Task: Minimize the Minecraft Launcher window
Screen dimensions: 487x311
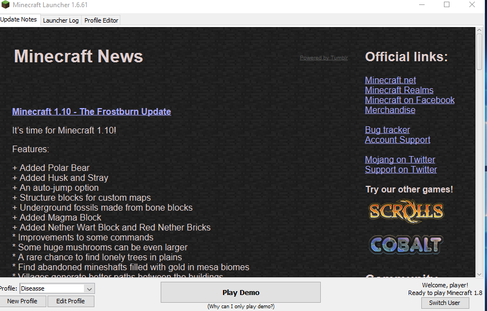Action: (x=422, y=4)
